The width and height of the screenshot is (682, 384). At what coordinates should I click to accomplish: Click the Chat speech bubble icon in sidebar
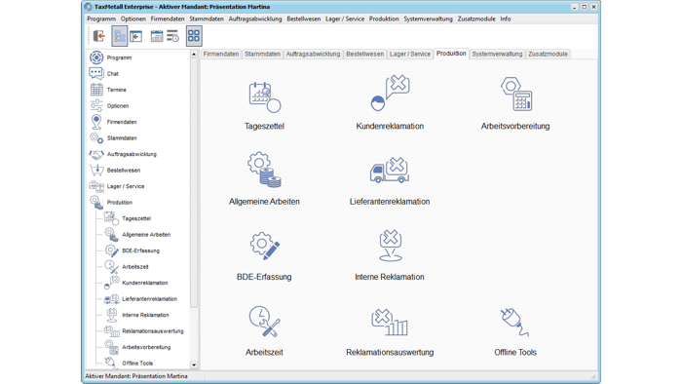click(x=96, y=73)
